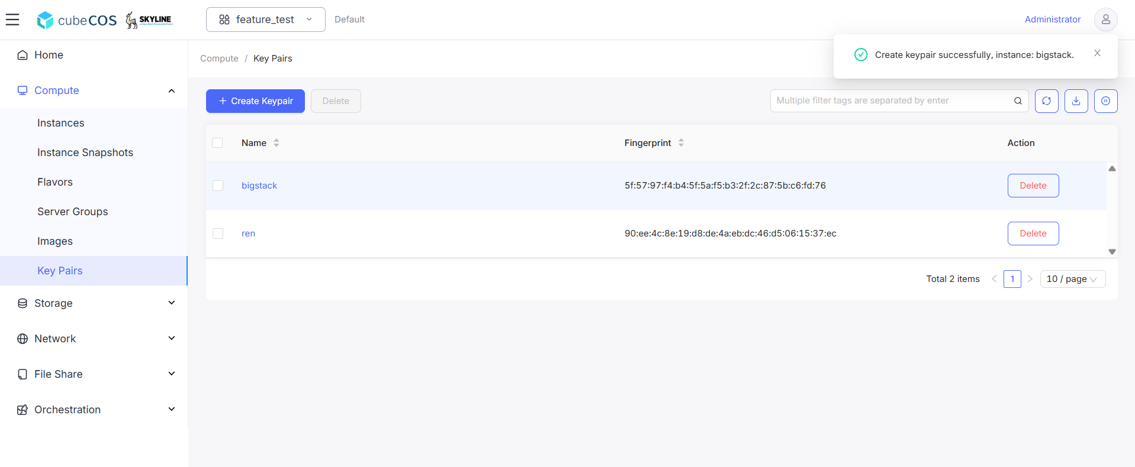Image resolution: width=1135 pixels, height=467 pixels.
Task: Open the 10 / page size dropdown
Action: click(x=1072, y=279)
